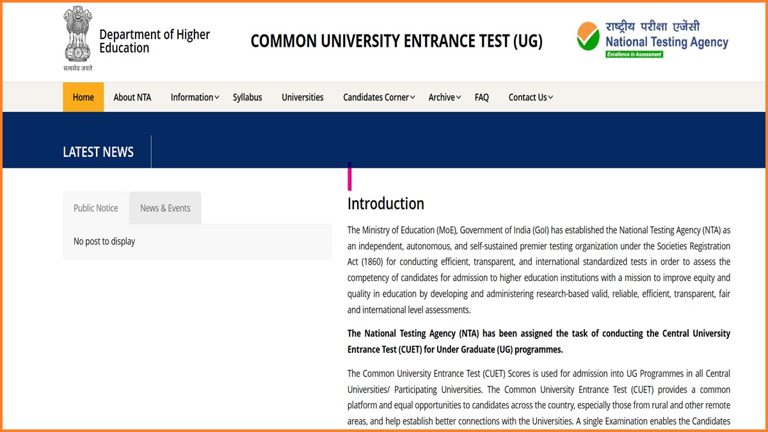Click the Common University Entrance Test title
The width and height of the screenshot is (768, 432).
(x=396, y=42)
